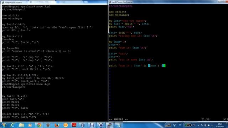This screenshot has width=228, height=128.
Task: Open the media player taskbar icon
Action: (30, 125)
